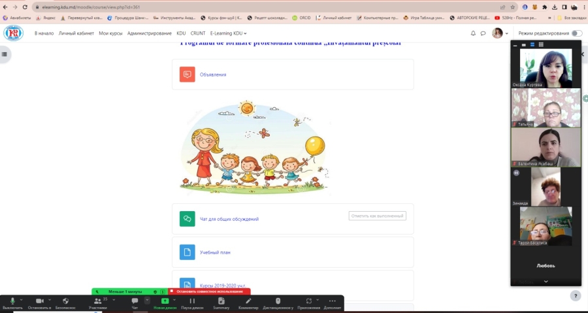This screenshot has height=313, width=588.
Task: Open the Zoom participants list
Action: [97, 301]
